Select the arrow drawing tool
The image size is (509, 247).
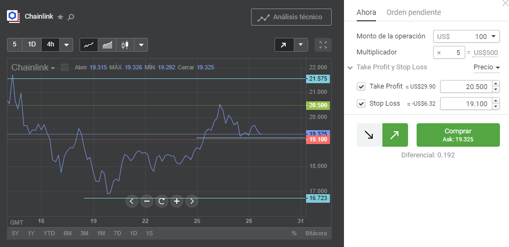(284, 45)
